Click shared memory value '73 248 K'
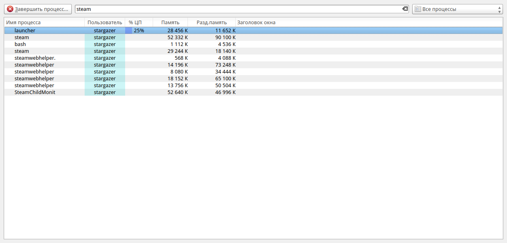507x243 pixels. 225,65
